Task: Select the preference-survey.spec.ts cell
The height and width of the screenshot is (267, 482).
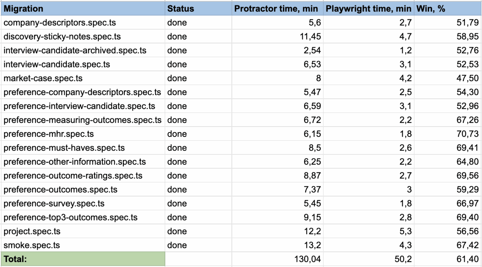Action: click(x=54, y=204)
